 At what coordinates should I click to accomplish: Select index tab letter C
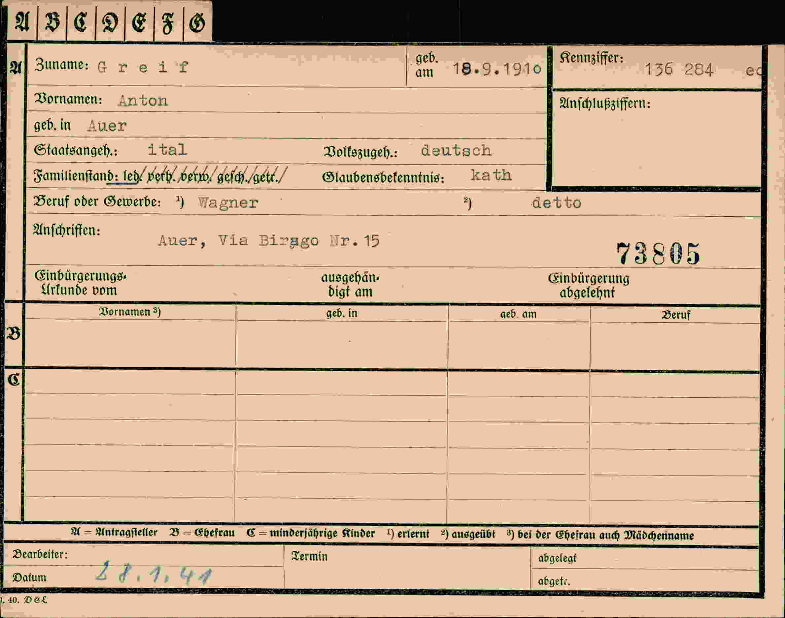click(81, 22)
